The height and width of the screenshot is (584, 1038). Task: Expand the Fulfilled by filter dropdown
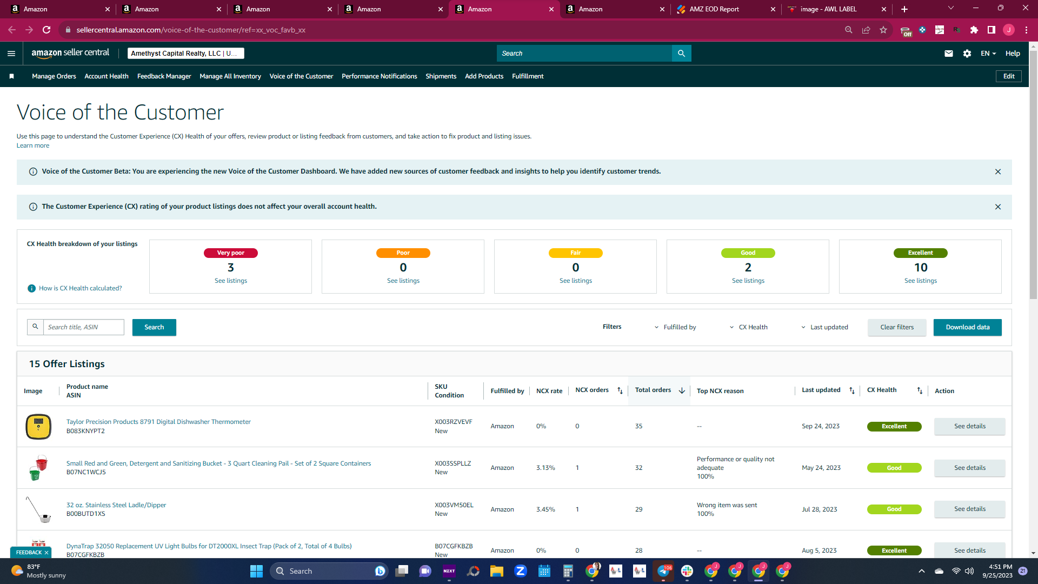coord(675,328)
